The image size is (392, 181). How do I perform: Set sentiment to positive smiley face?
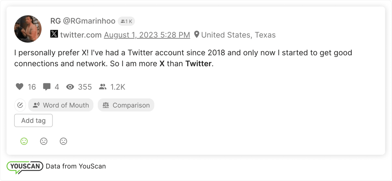point(24,141)
